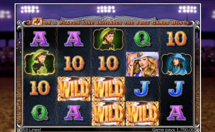Select the blue hat cowgirl with pistol symbol
The width and height of the screenshot is (215, 132).
[x=176, y=64]
